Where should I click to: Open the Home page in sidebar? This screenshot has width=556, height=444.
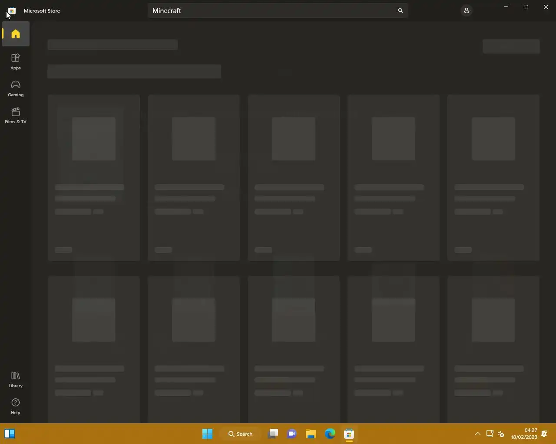click(16, 34)
